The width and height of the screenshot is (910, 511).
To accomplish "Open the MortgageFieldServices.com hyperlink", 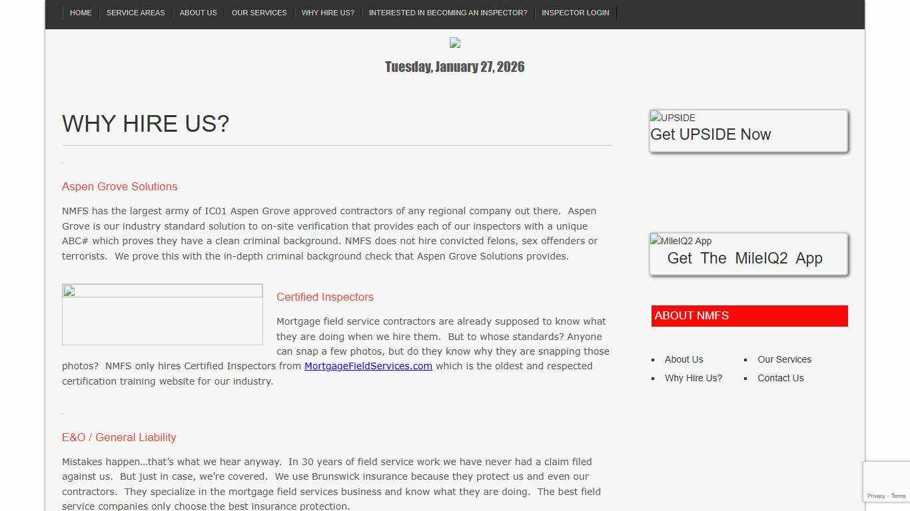I will coord(368,366).
